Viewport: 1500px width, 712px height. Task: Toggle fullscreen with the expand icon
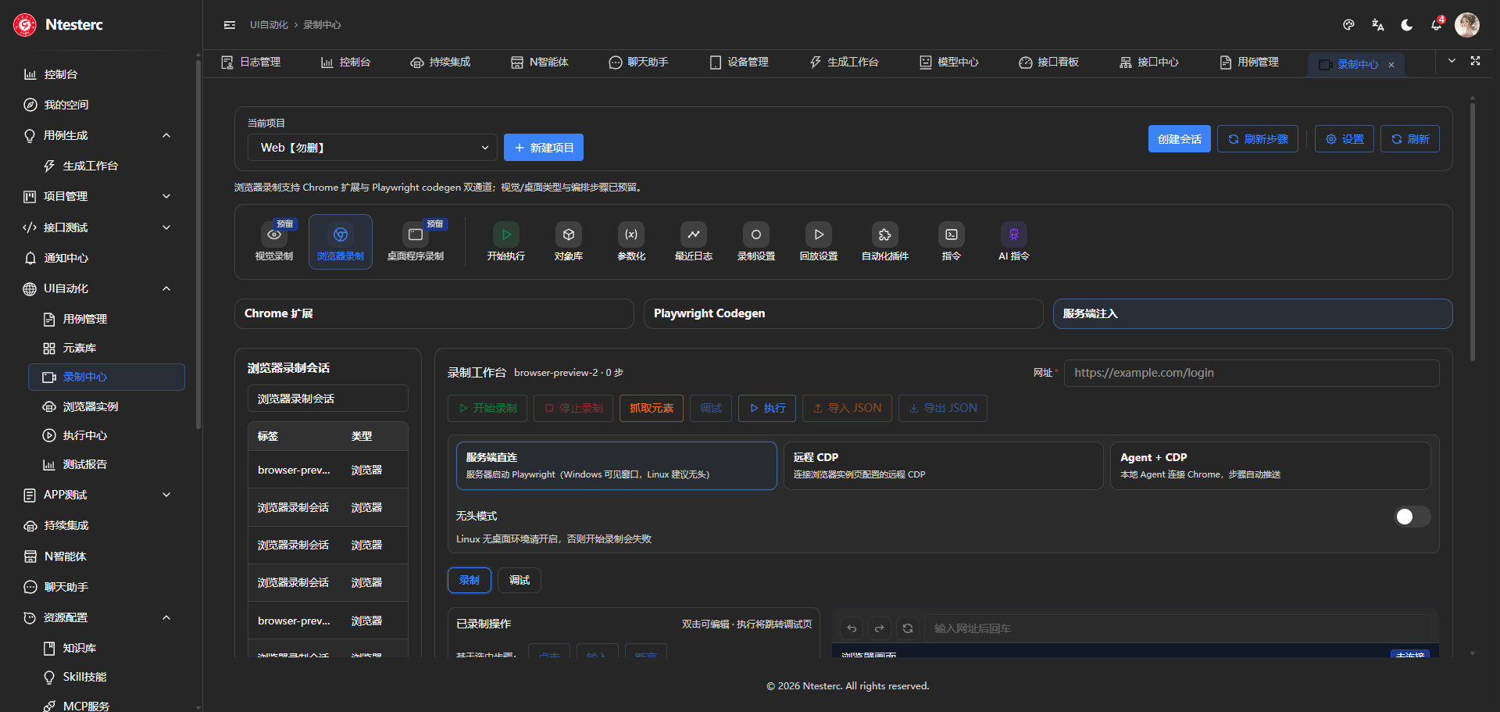pos(1475,61)
